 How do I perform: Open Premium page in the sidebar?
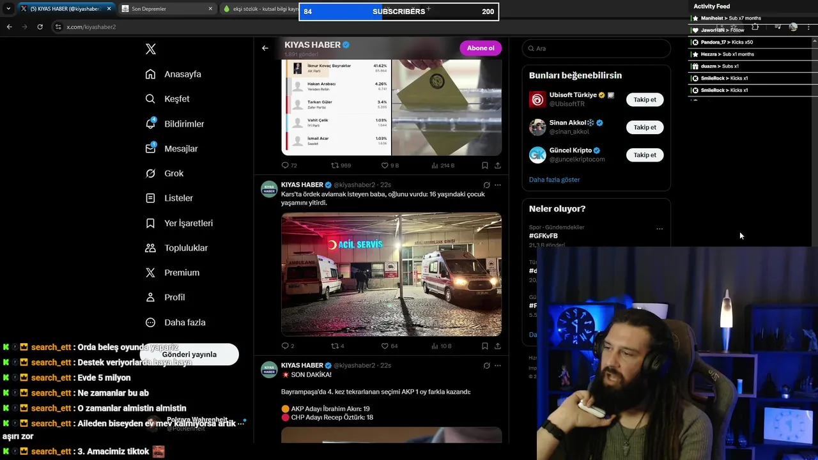pyautogui.click(x=172, y=273)
